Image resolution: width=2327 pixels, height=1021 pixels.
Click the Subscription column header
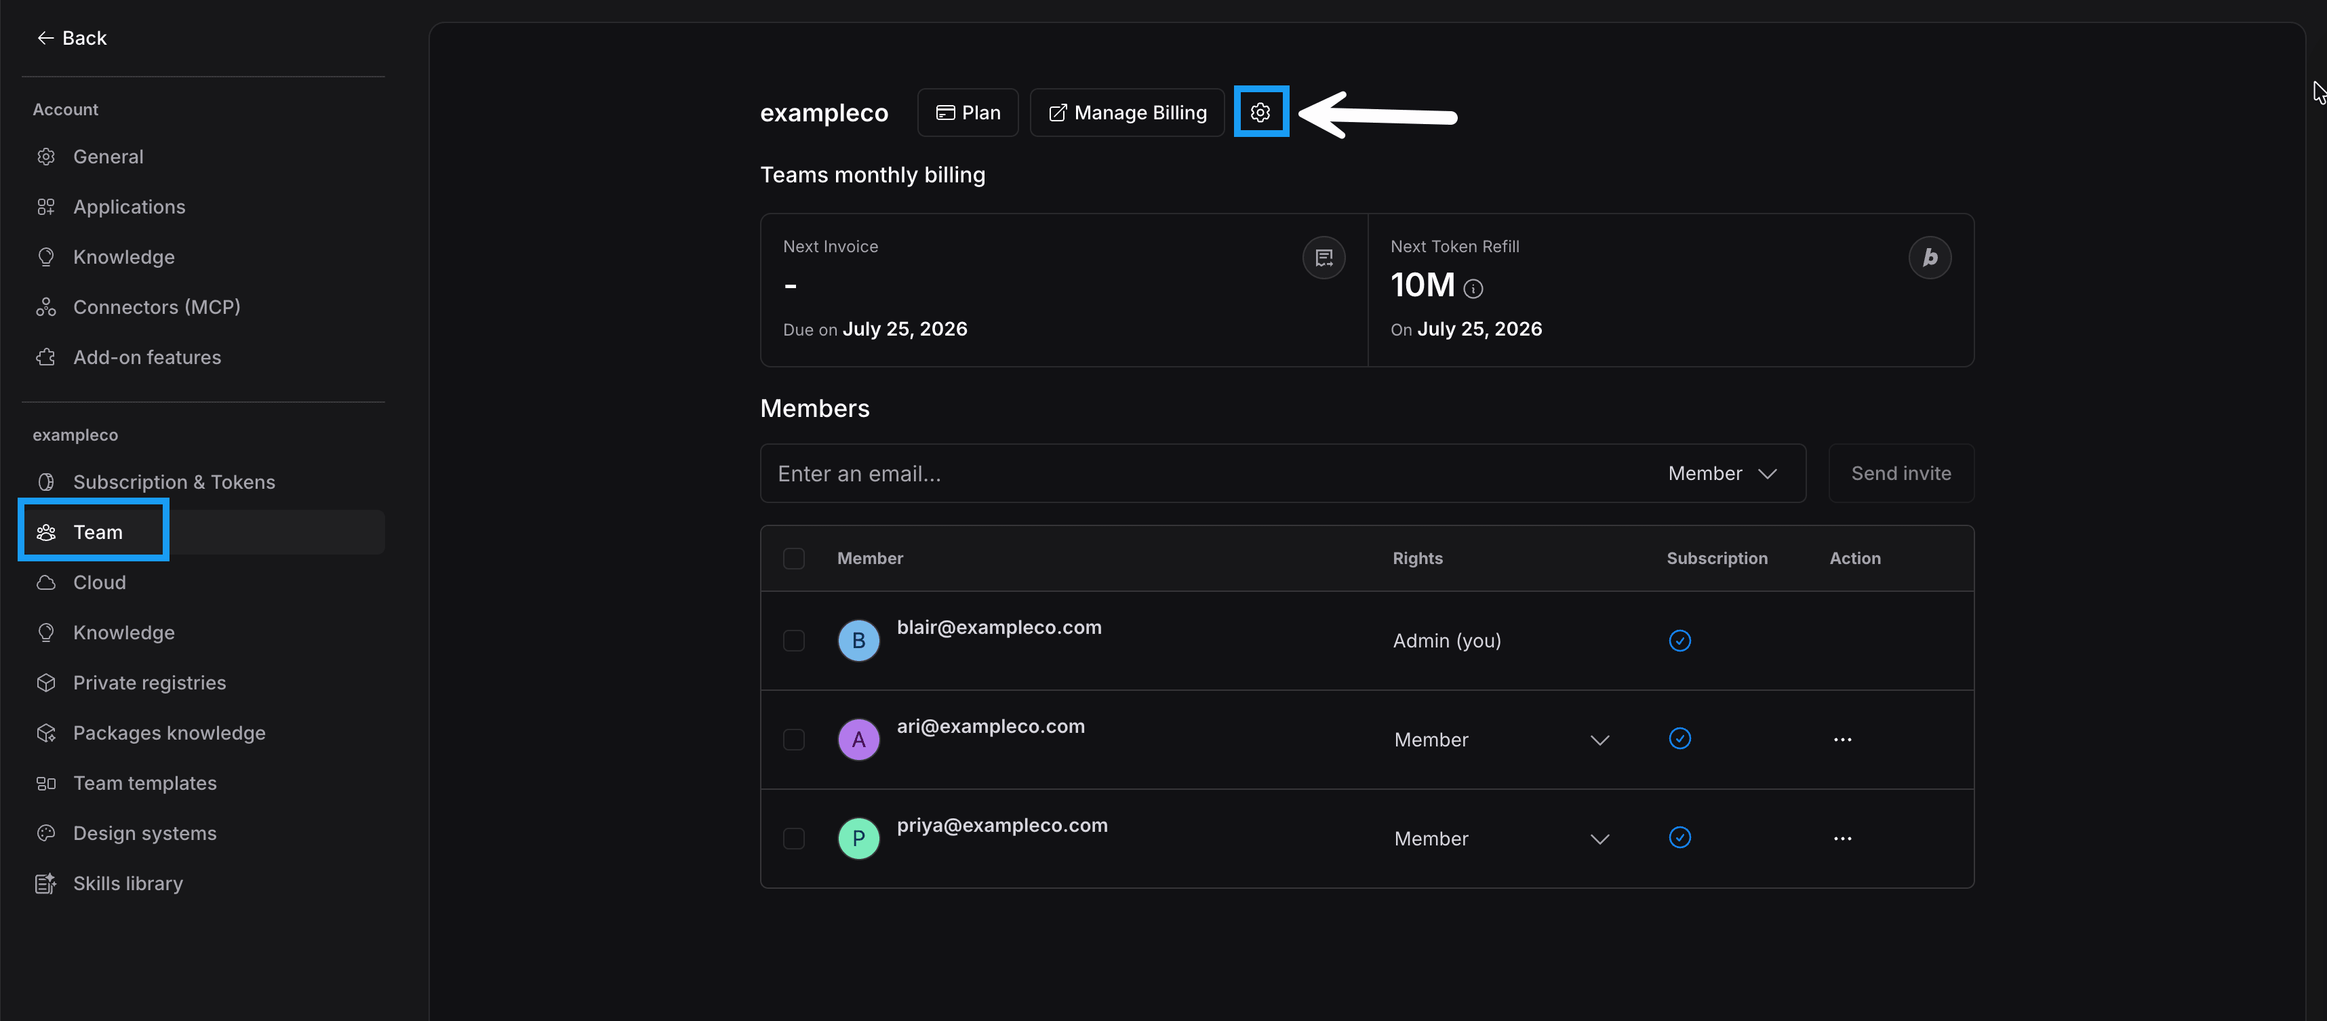[1716, 559]
